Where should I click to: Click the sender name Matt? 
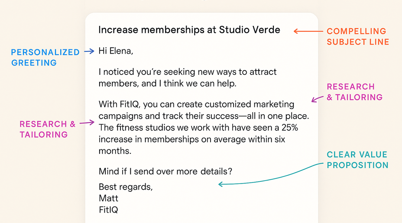[108, 198]
